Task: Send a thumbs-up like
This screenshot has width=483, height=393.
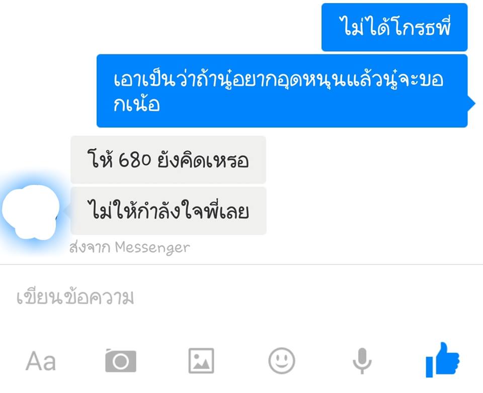Action: (442, 360)
